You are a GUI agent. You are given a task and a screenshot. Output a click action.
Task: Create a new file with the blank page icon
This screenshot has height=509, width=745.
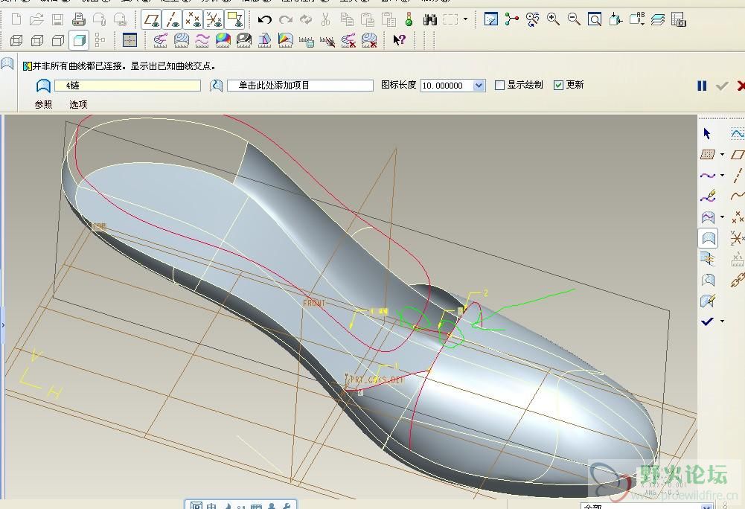click(16, 19)
